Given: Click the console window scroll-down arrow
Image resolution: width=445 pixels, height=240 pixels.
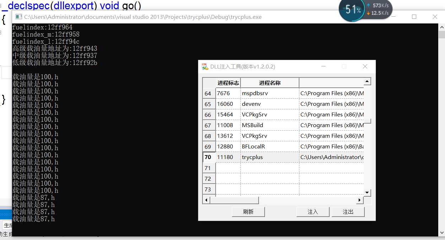Looking at the screenshot, I should coord(441,233).
